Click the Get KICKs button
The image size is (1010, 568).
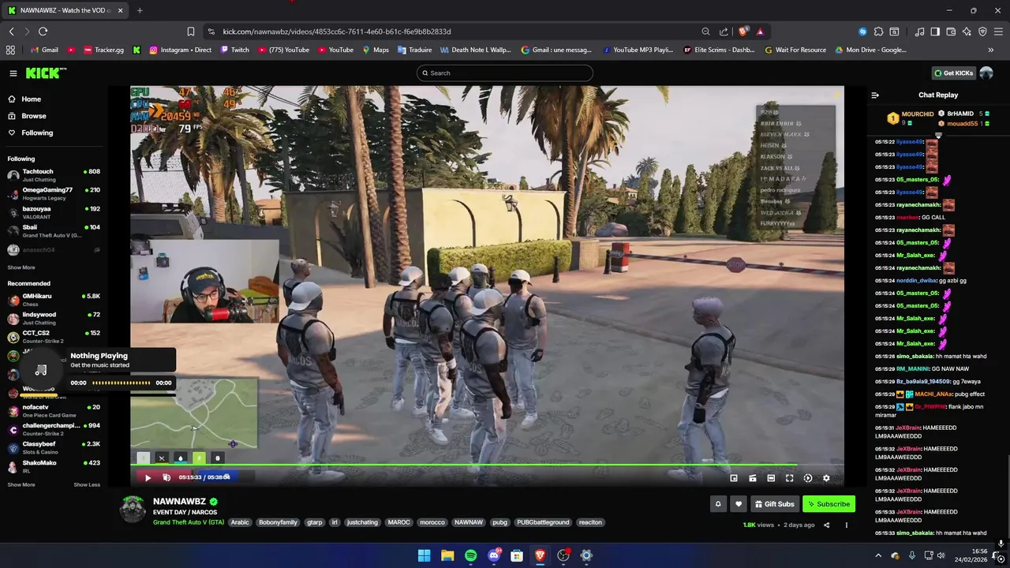[x=953, y=73]
